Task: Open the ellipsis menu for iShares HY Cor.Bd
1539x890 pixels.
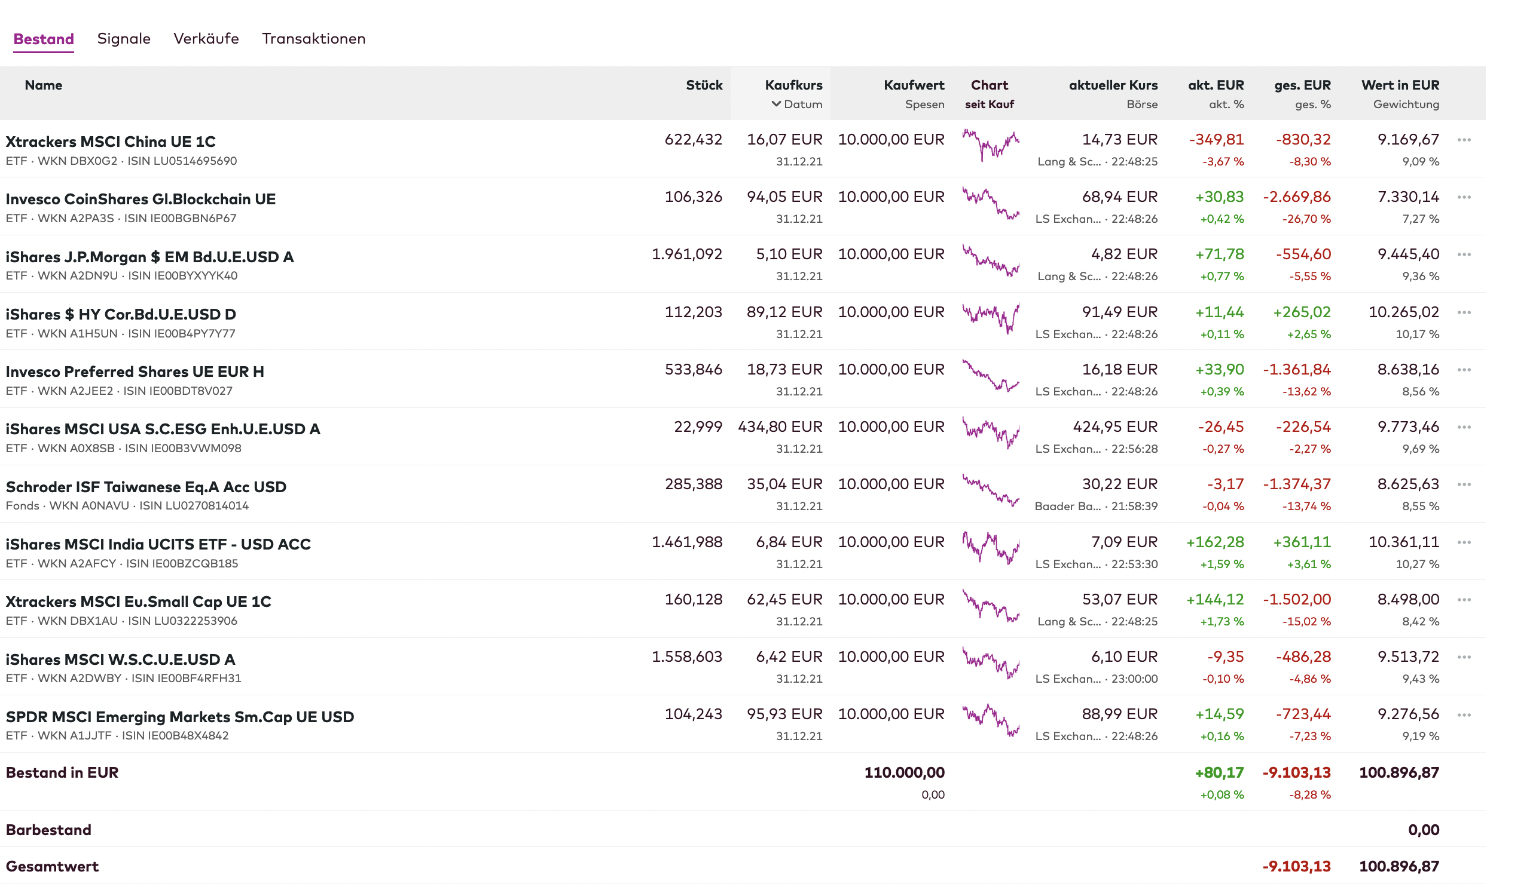Action: (1463, 312)
